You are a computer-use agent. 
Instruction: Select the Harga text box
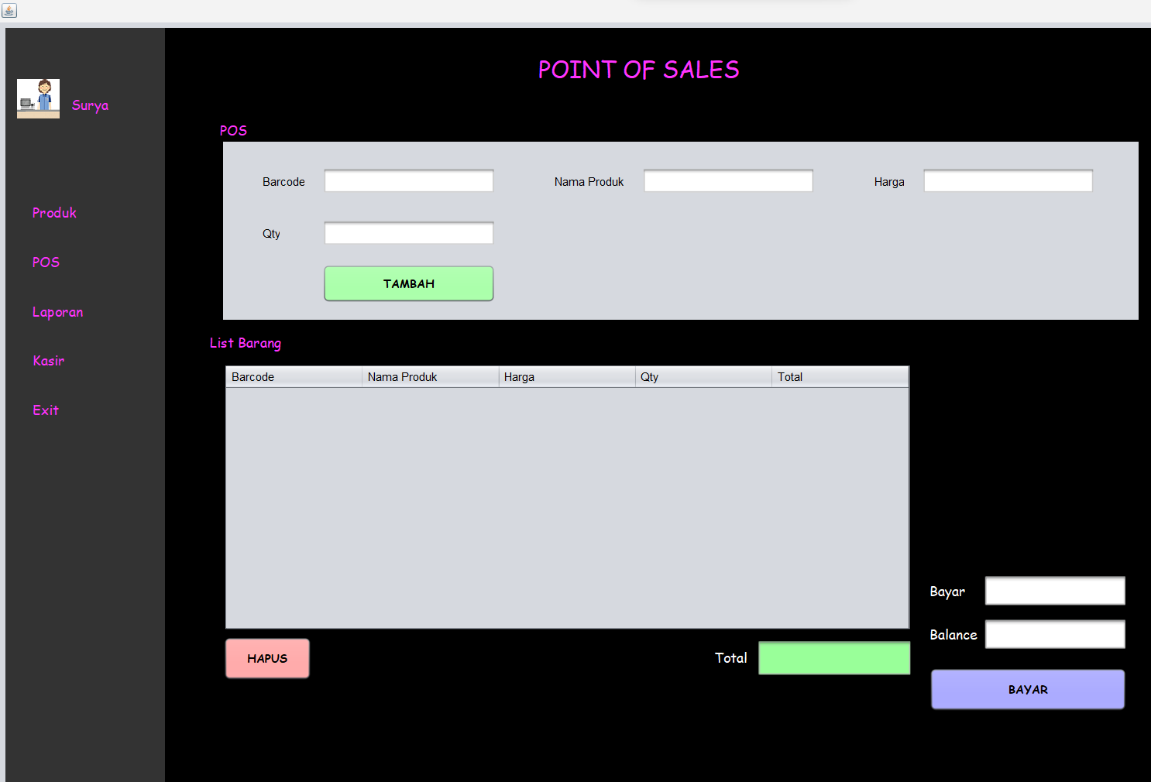(x=1008, y=181)
